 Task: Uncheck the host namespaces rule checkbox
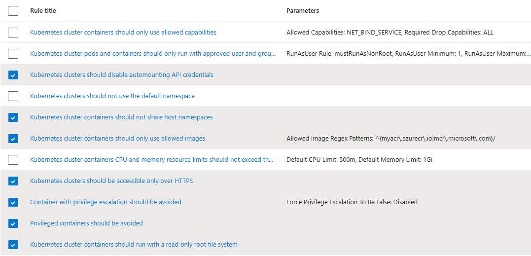pyautogui.click(x=13, y=117)
